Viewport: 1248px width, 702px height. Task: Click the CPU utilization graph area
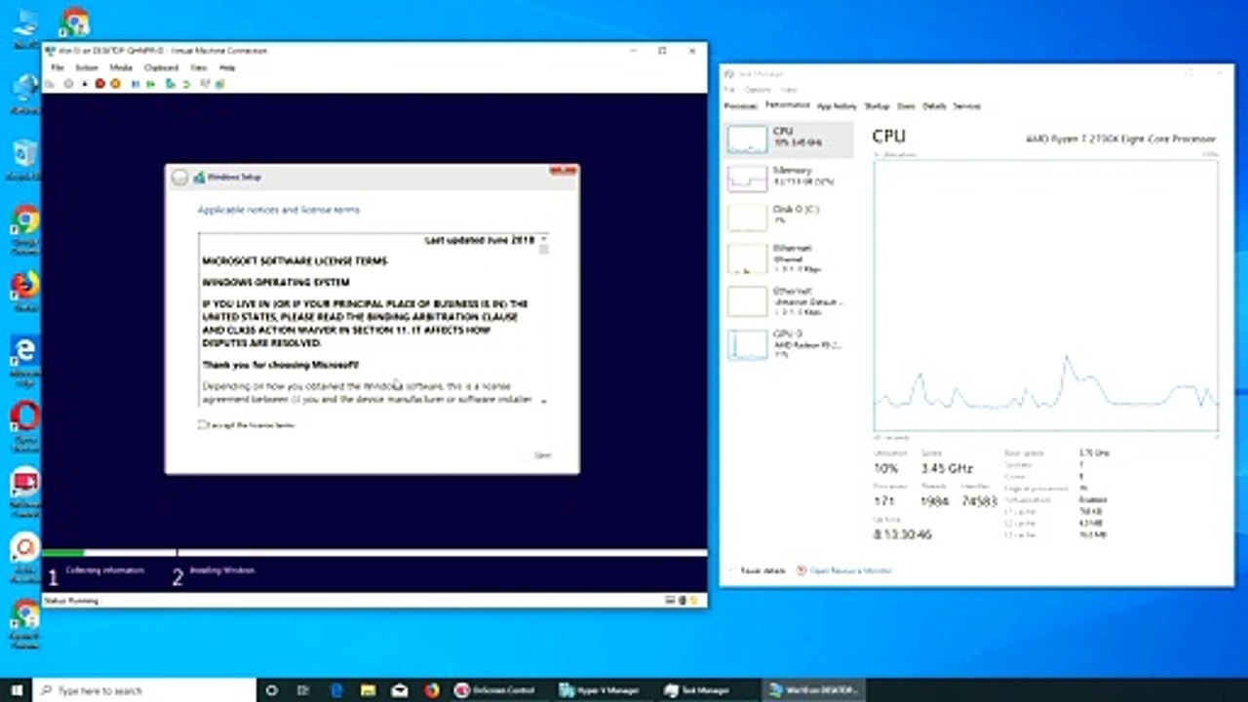[x=1046, y=294]
